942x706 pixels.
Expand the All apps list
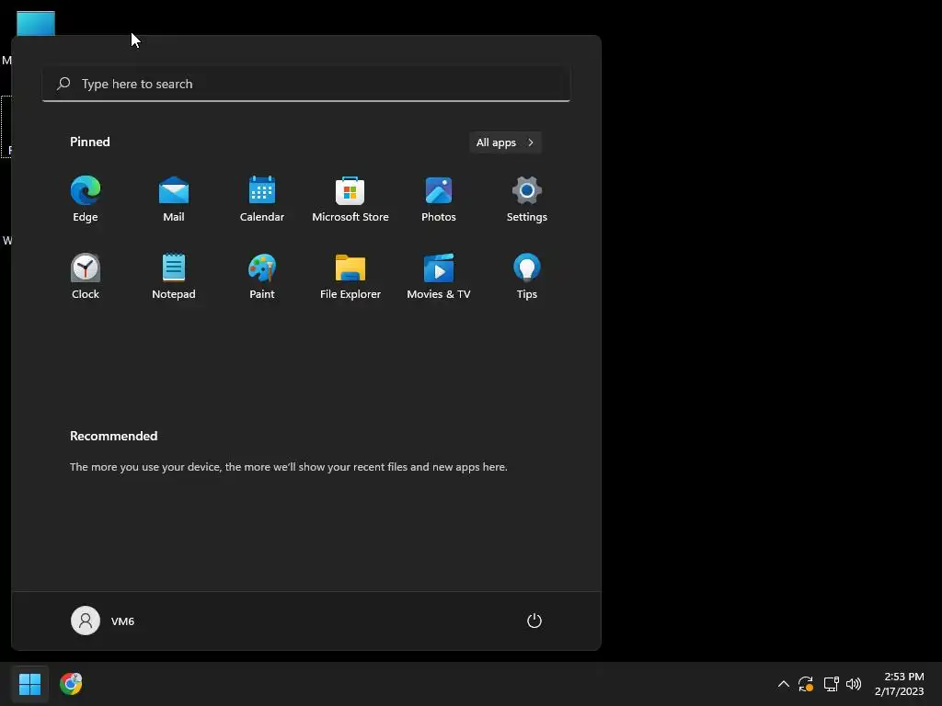click(505, 142)
